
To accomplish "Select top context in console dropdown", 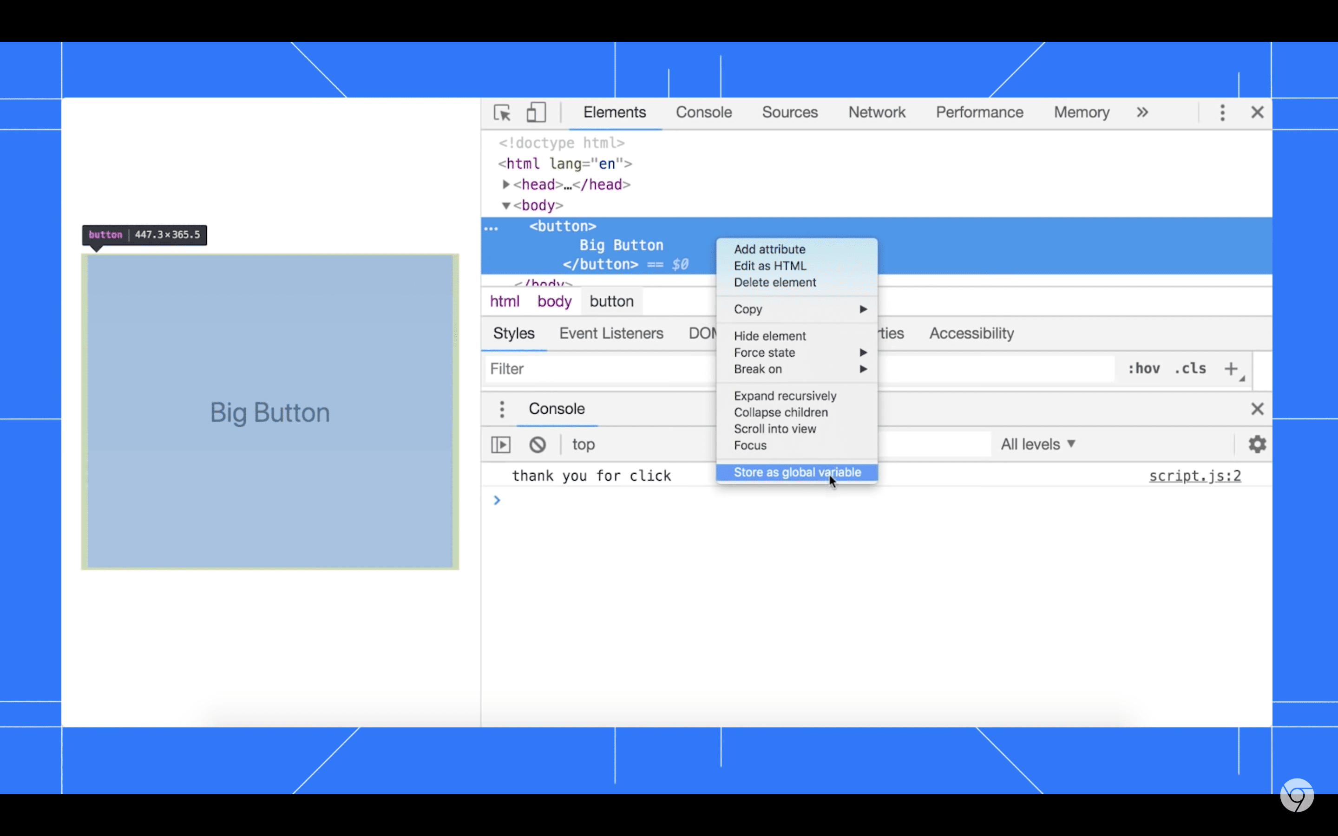I will pos(583,444).
